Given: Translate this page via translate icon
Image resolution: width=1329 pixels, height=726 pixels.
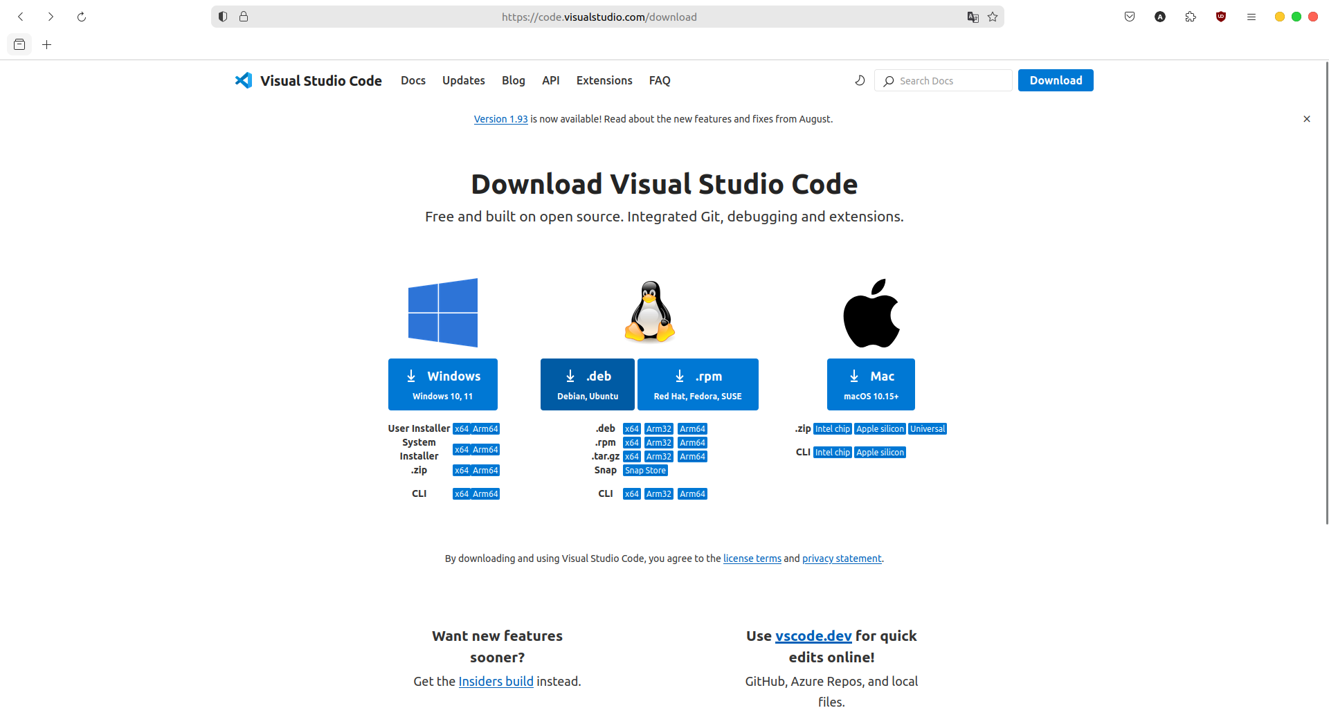Looking at the screenshot, I should click(x=973, y=17).
